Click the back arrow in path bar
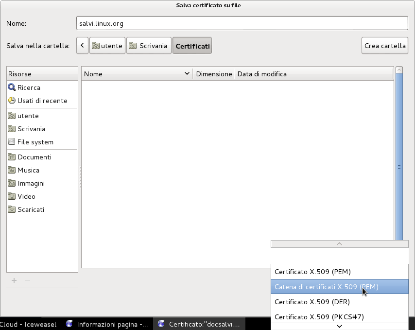Viewport: 415px width, 330px height. [x=82, y=46]
